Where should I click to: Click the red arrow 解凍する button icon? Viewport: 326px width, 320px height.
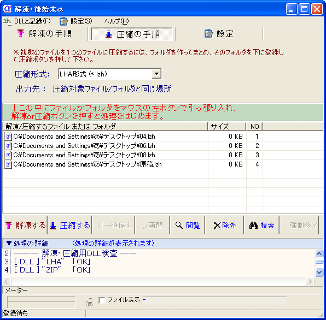tap(9, 225)
